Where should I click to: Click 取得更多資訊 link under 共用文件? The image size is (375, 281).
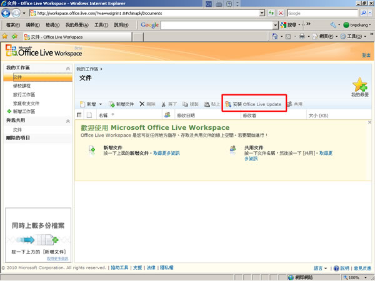(x=288, y=155)
